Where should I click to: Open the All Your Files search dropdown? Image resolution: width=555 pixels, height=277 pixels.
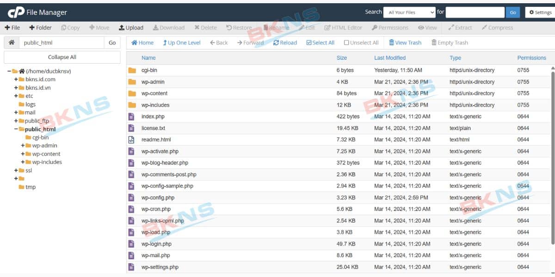411,12
